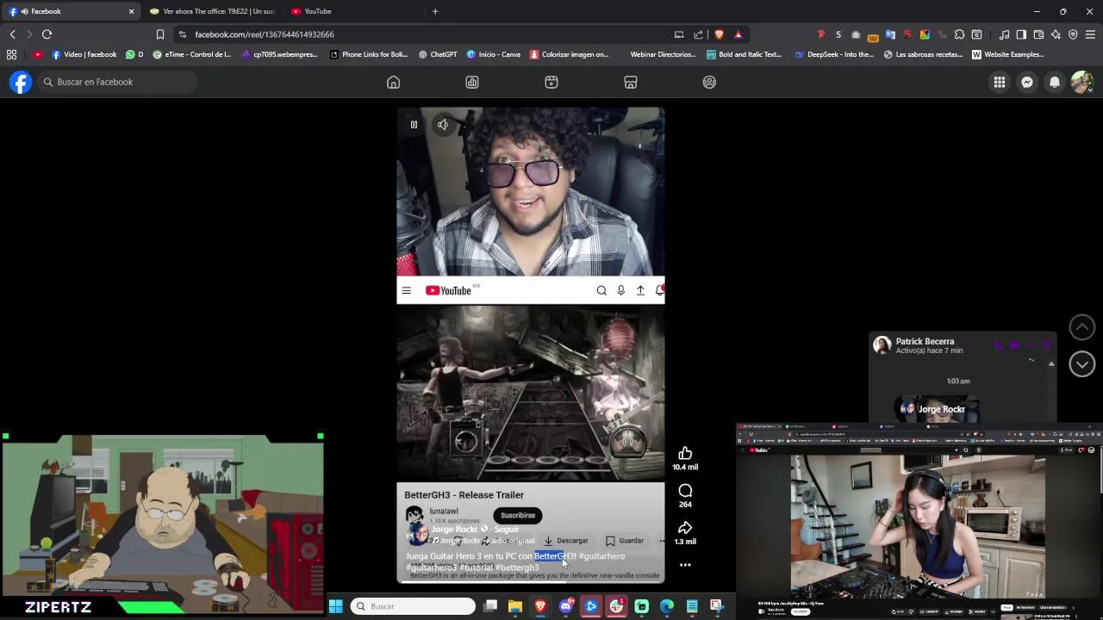Focus the Buscar en Facebook search field
The image size is (1103, 620).
(x=116, y=82)
